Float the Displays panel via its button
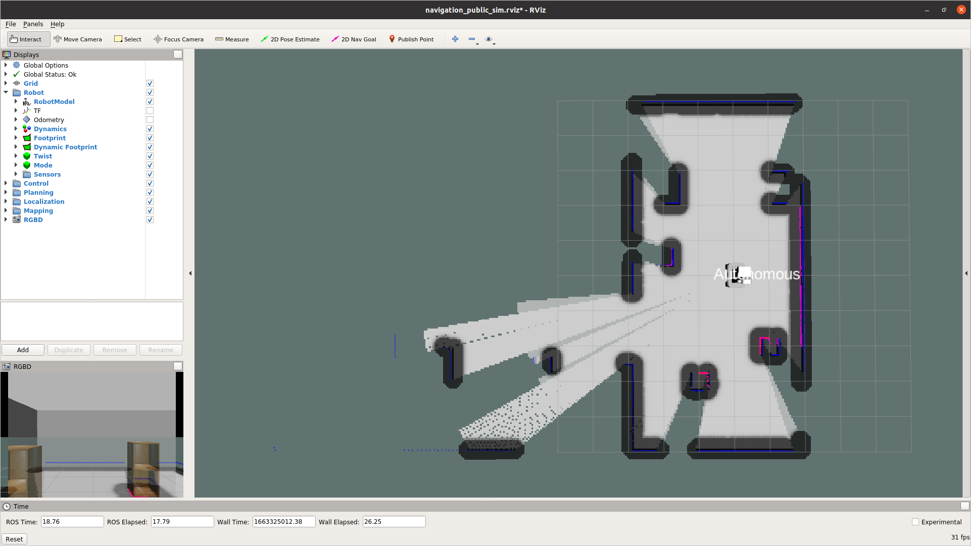Image resolution: width=971 pixels, height=546 pixels. pos(178,54)
